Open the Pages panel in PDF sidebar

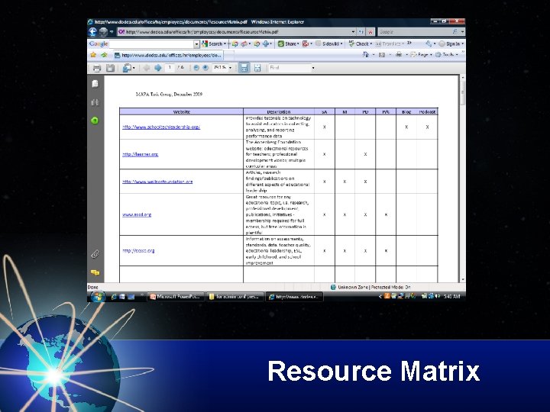pos(95,84)
